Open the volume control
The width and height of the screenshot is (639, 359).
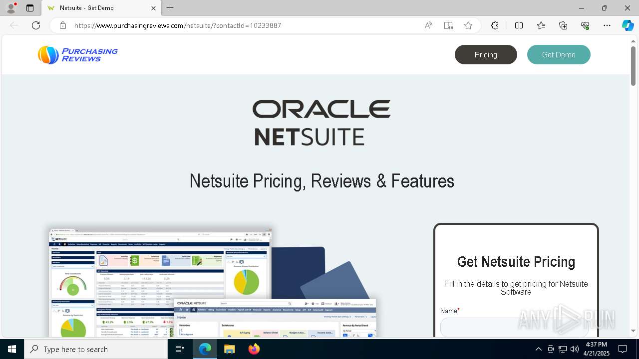575,349
